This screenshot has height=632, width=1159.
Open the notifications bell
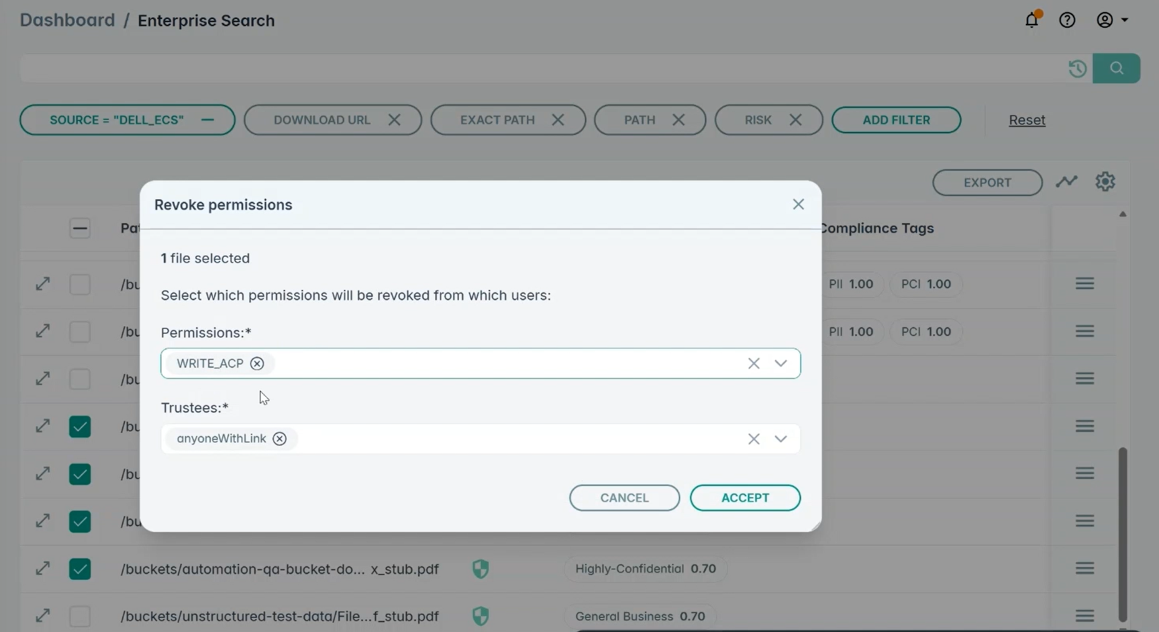click(1032, 20)
